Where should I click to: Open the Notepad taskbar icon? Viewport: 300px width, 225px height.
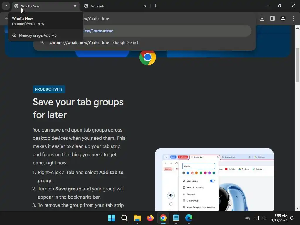[176, 218]
